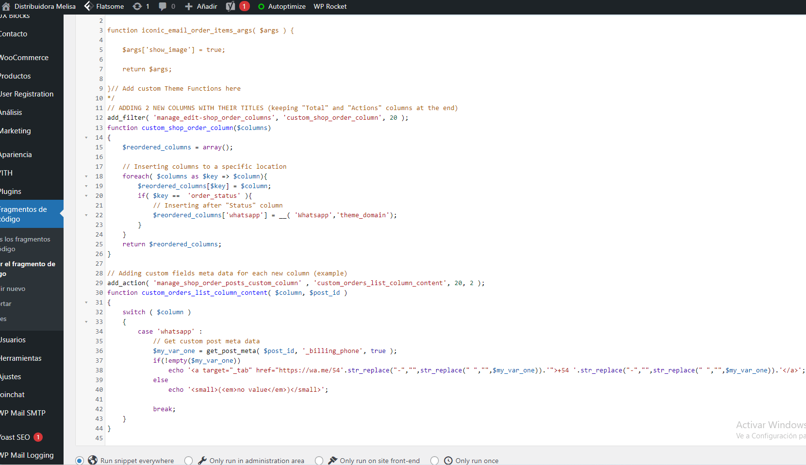Image resolution: width=806 pixels, height=465 pixels.
Task: Collapse code fold at line 31
Action: point(86,303)
